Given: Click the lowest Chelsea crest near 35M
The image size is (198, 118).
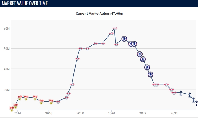Looking at the screenshot, I should 150,74.
